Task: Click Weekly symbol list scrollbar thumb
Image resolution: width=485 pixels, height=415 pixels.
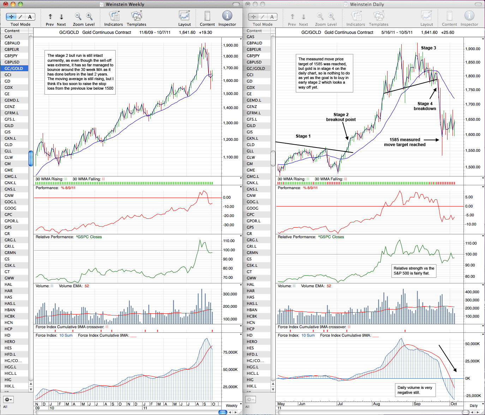Action: click(x=31, y=158)
